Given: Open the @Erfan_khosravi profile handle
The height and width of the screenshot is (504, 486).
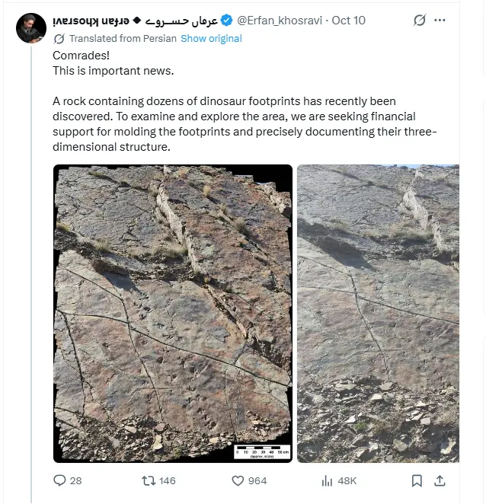Looking at the screenshot, I should tap(280, 21).
